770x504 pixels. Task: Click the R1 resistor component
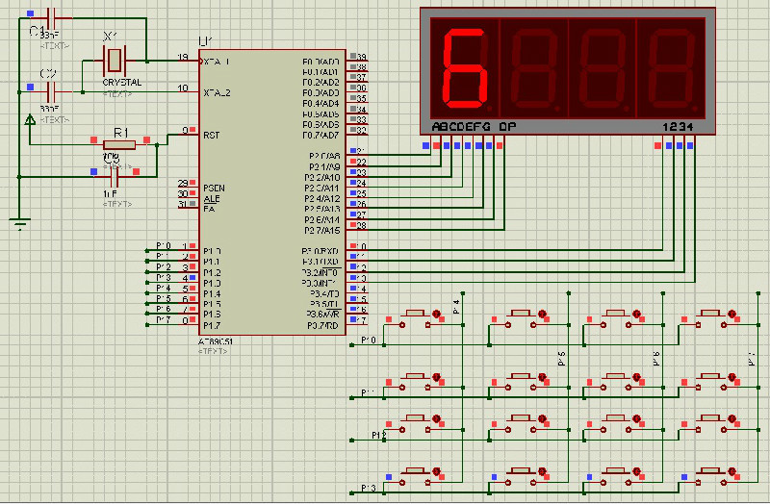click(x=120, y=144)
